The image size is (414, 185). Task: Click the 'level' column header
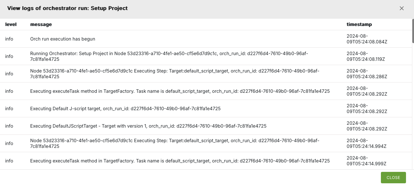pos(11,24)
